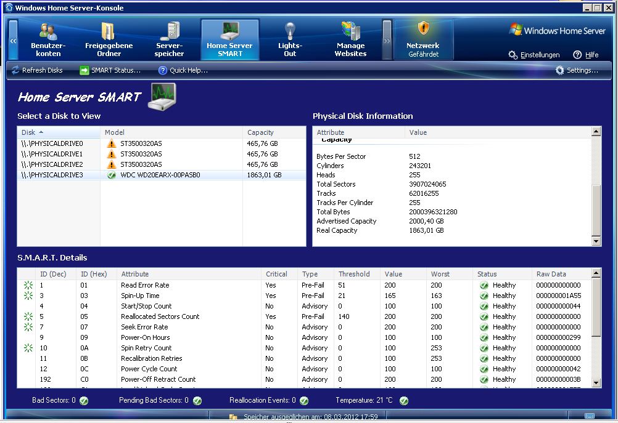Open Quick Help
The image size is (618, 423).
183,70
